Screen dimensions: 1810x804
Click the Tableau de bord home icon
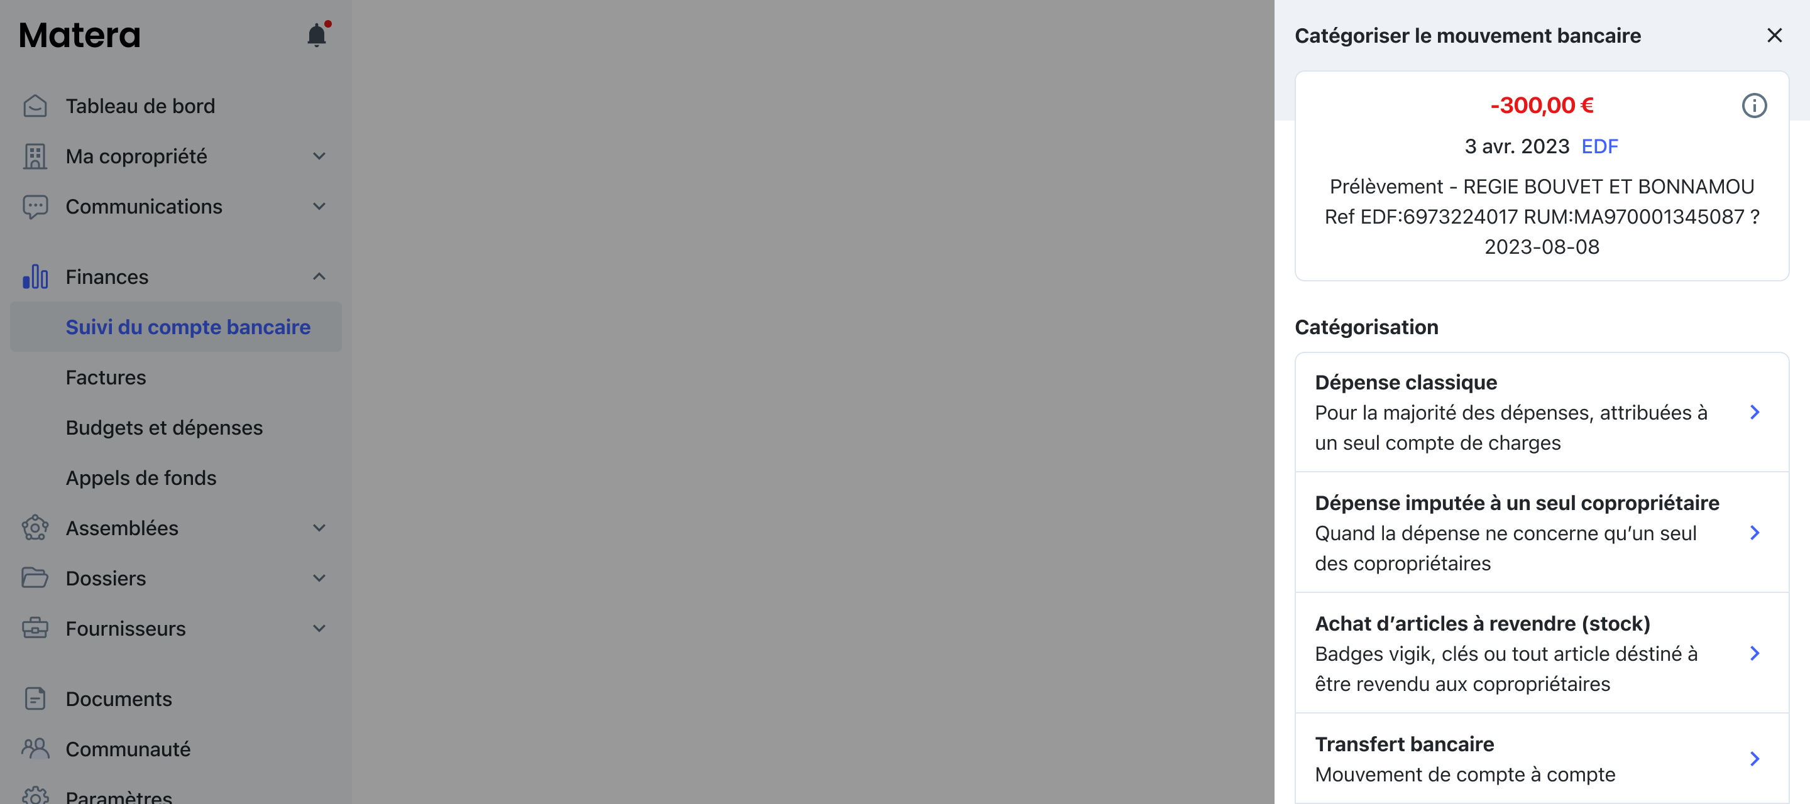coord(36,105)
